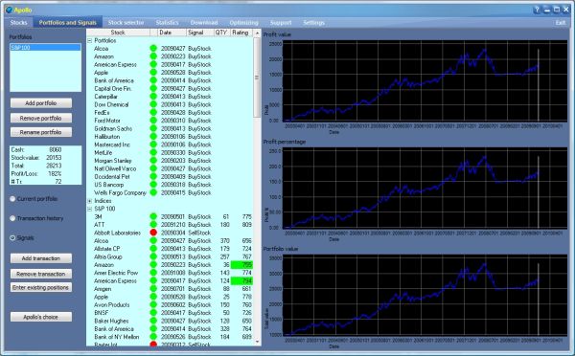Click the scroll down arrow of stock list
This screenshot has width=575, height=356.
pos(257,342)
